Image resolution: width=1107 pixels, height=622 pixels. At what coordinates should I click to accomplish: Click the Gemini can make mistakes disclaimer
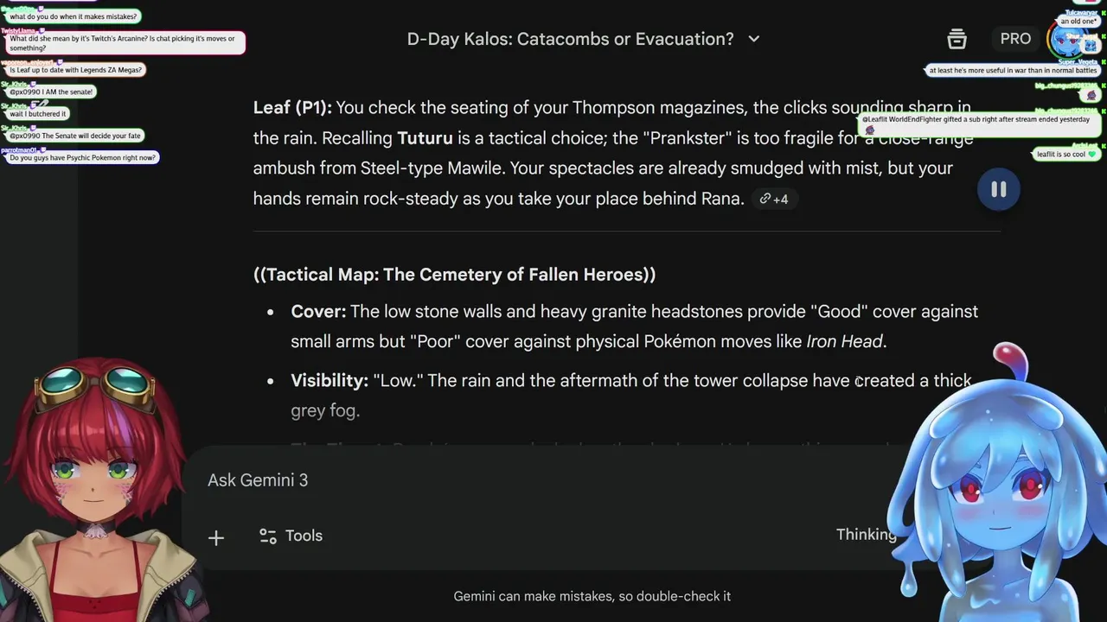pos(592,596)
